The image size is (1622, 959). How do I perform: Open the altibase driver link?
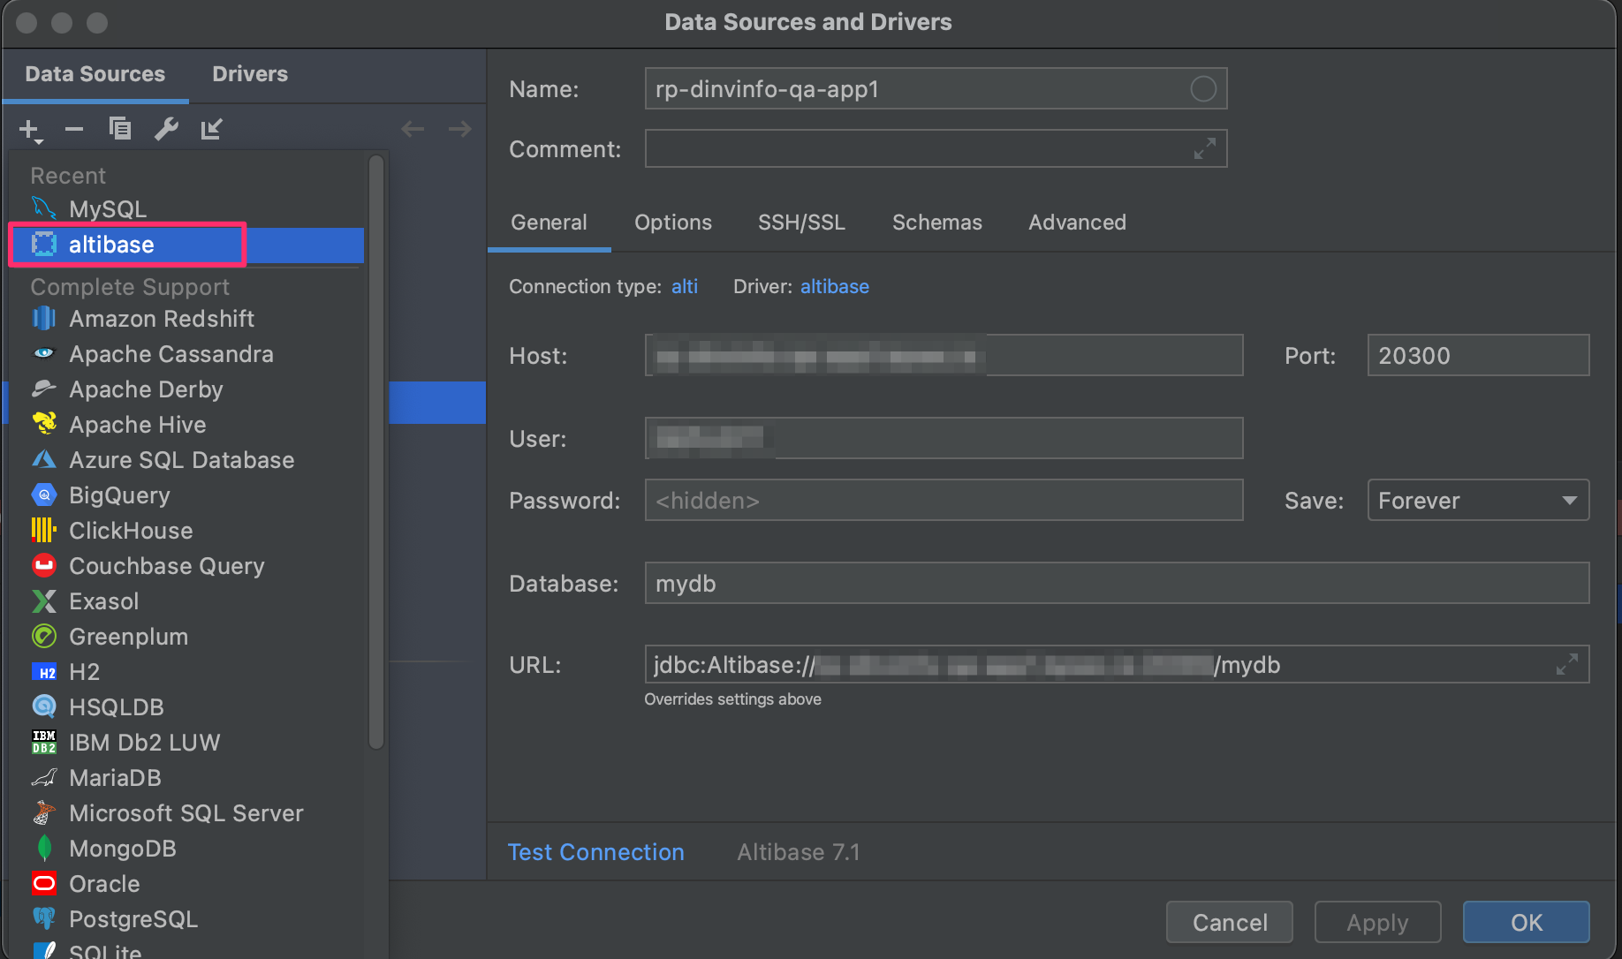click(835, 287)
